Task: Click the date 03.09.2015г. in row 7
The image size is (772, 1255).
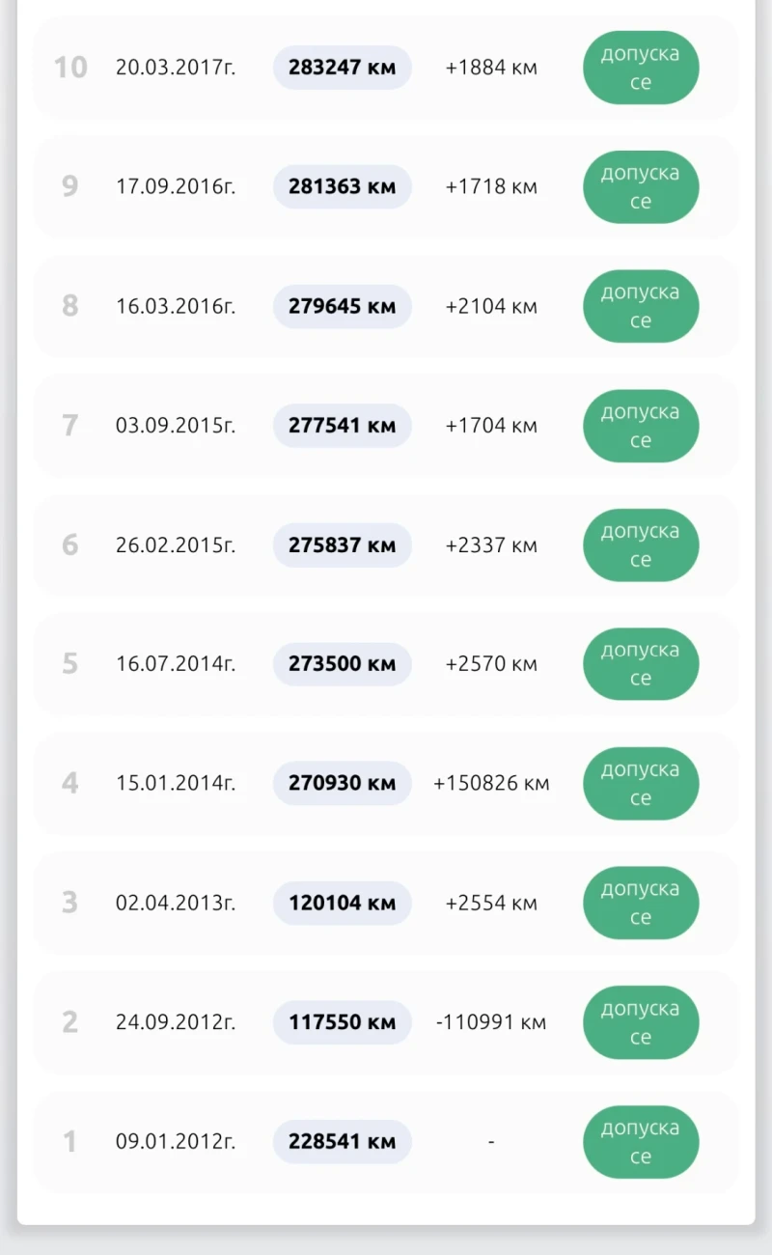Action: pyautogui.click(x=175, y=426)
